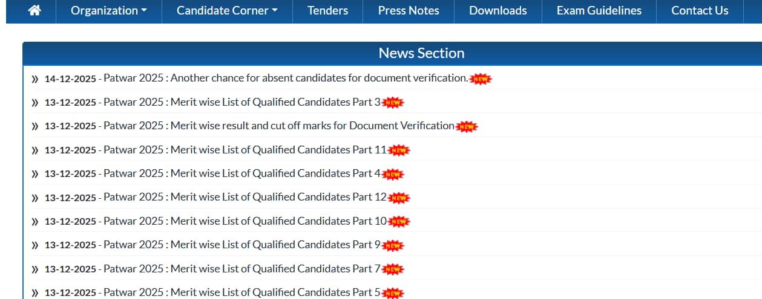Viewport: 762px width, 299px height.
Task: Click the NEW badge after Part 3
Action: pos(392,103)
